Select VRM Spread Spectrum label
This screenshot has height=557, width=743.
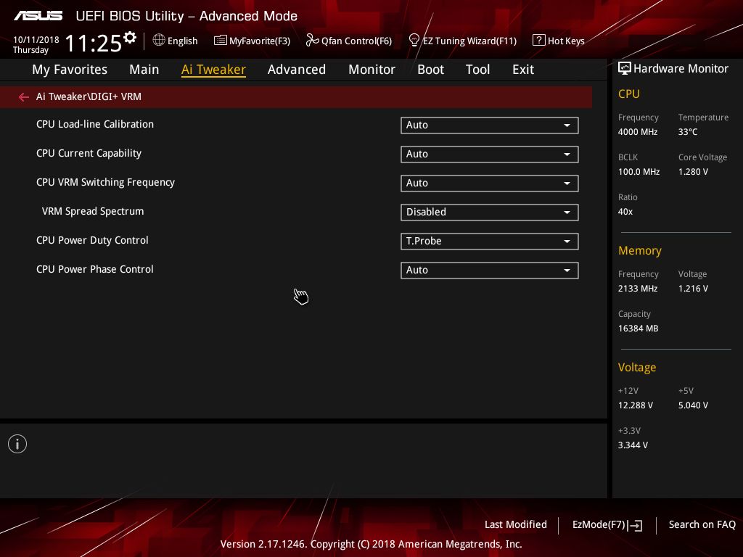click(93, 211)
